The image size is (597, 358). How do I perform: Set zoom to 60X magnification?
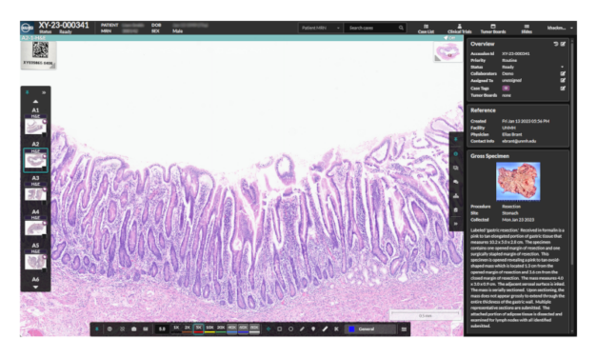pyautogui.click(x=243, y=328)
